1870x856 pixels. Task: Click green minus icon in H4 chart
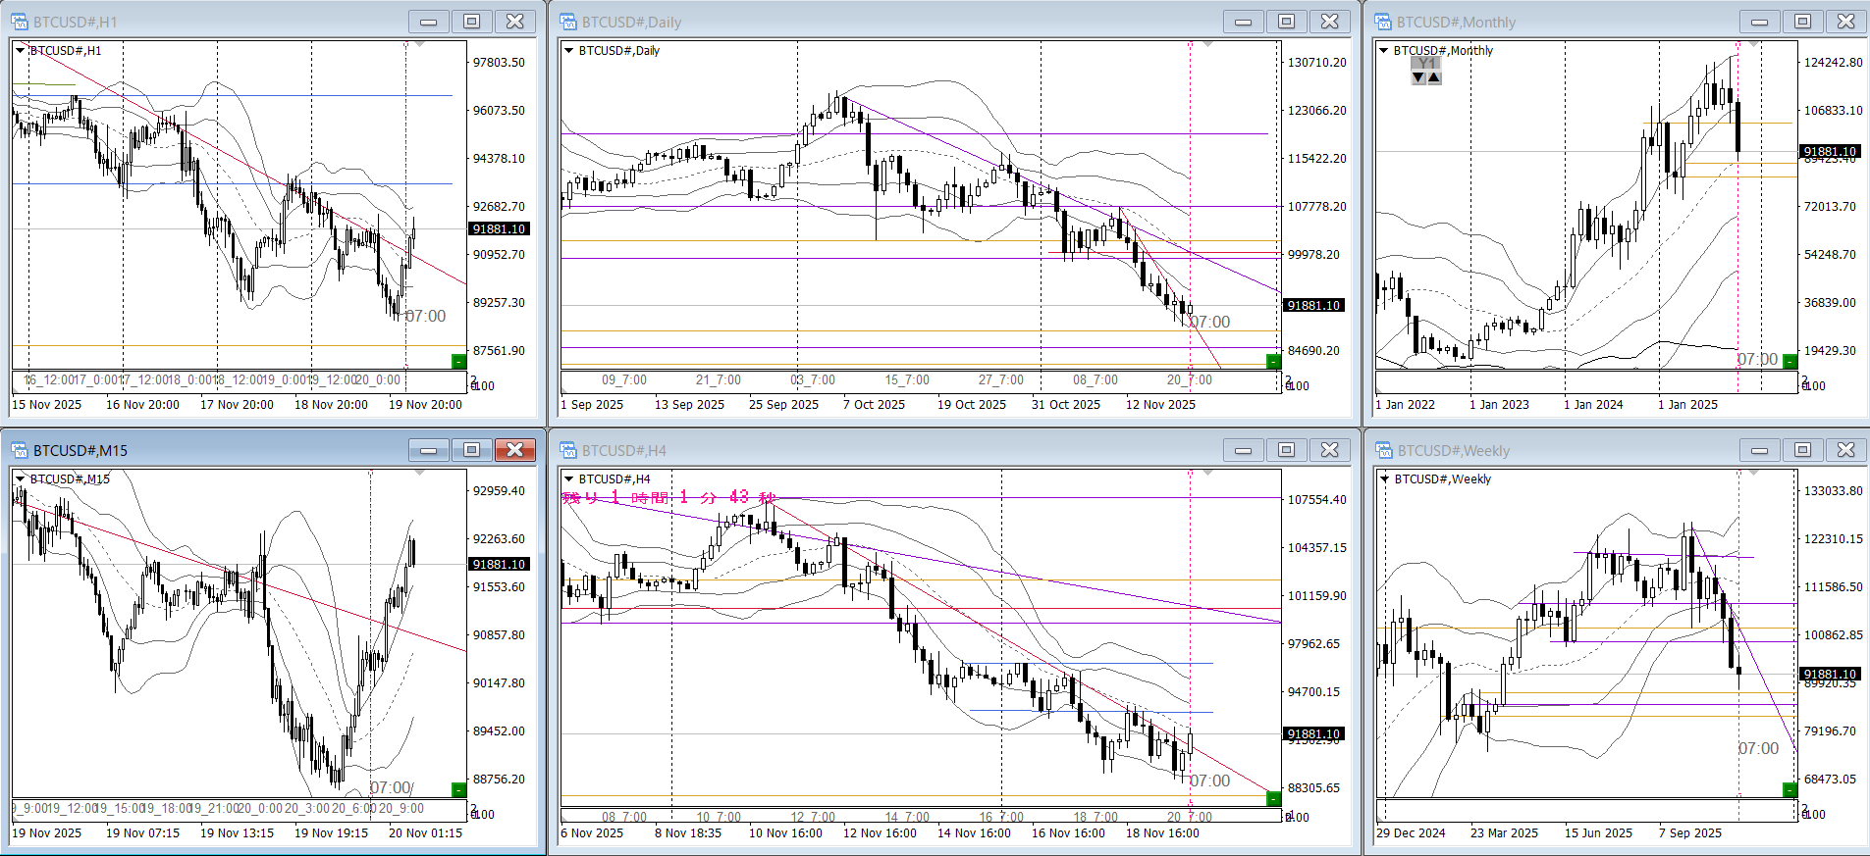pos(1273,798)
